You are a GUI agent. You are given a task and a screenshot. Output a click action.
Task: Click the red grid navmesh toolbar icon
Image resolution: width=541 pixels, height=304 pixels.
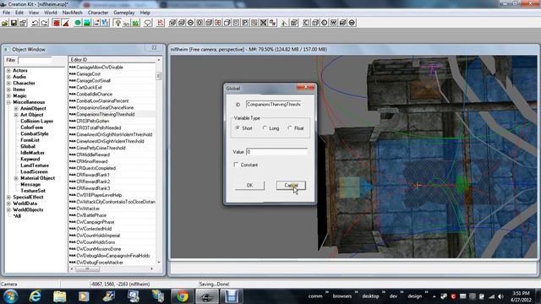click(218, 23)
